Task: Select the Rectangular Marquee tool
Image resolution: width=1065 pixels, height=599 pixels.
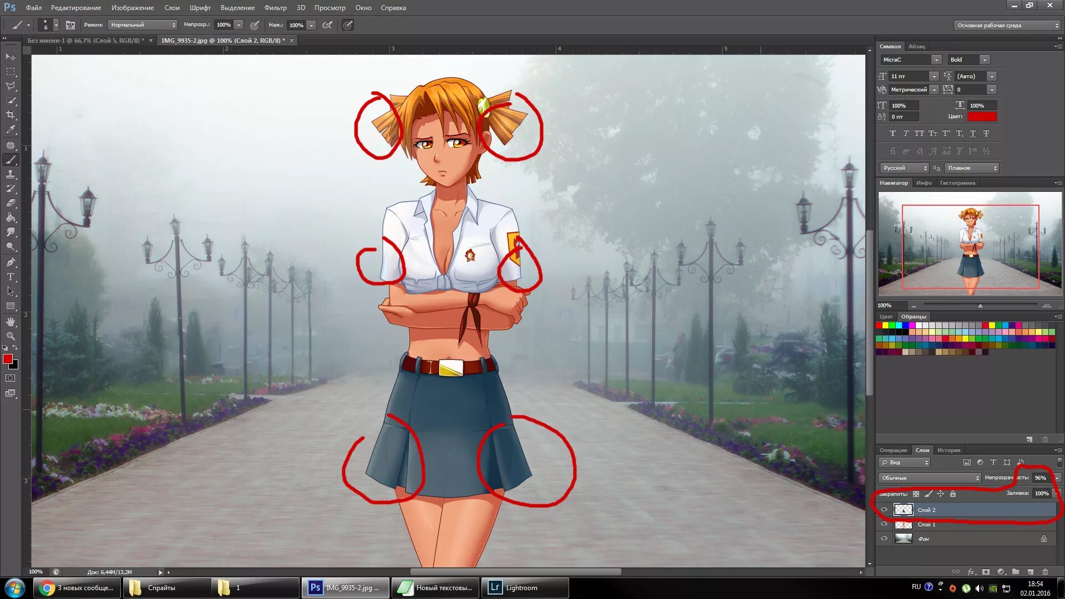Action: coord(11,72)
